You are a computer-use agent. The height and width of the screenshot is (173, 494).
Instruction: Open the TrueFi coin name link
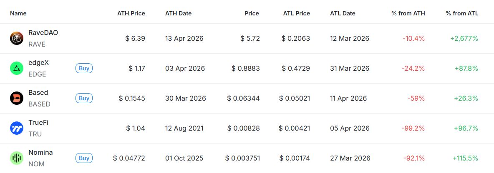tap(38, 122)
